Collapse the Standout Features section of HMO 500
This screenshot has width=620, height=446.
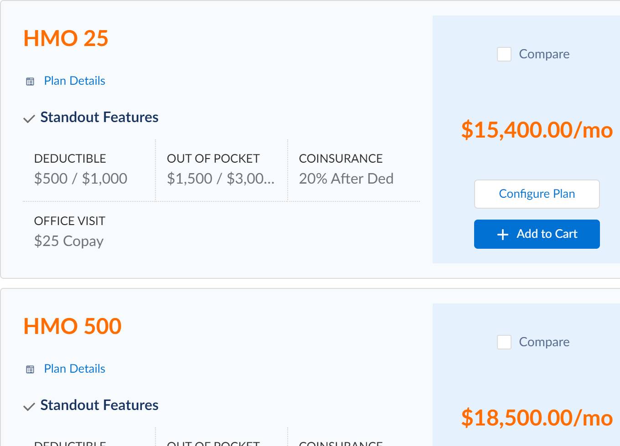click(x=99, y=405)
